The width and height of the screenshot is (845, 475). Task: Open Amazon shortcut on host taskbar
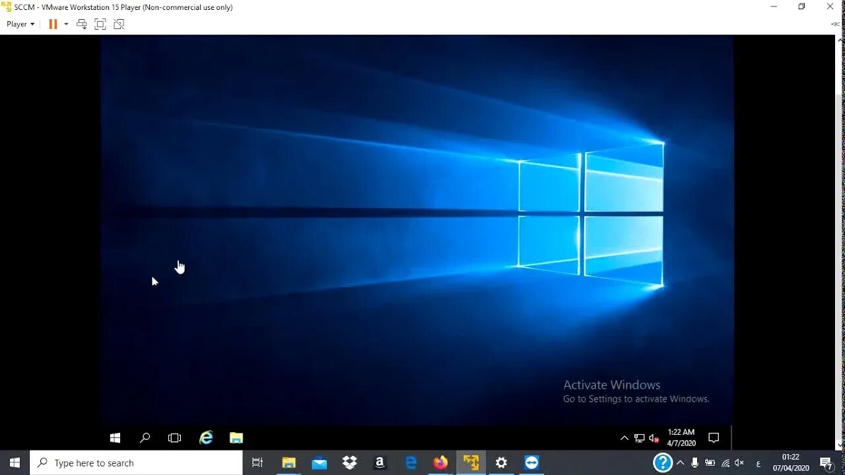pos(380,462)
